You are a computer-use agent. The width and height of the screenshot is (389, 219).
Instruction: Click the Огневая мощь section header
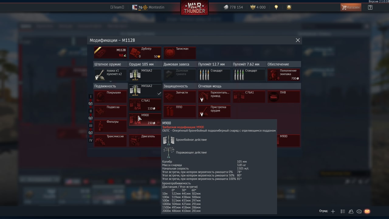click(x=210, y=86)
